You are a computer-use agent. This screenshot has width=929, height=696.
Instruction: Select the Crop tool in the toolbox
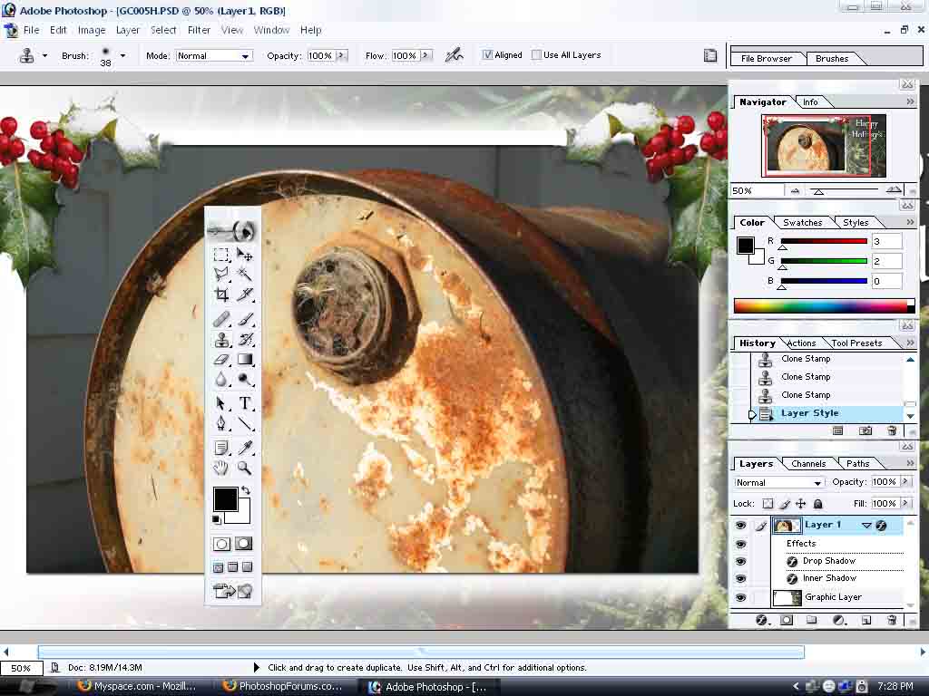tap(221, 295)
